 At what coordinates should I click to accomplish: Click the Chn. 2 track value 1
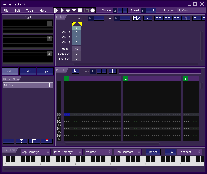pos(77,37)
